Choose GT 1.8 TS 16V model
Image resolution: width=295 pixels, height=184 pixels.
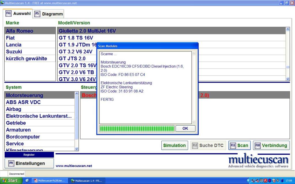coord(171,38)
